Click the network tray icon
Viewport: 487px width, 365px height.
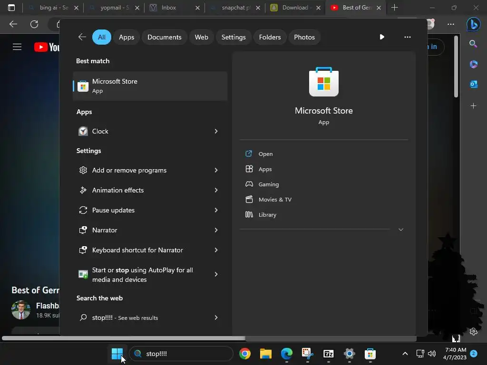coord(420,354)
